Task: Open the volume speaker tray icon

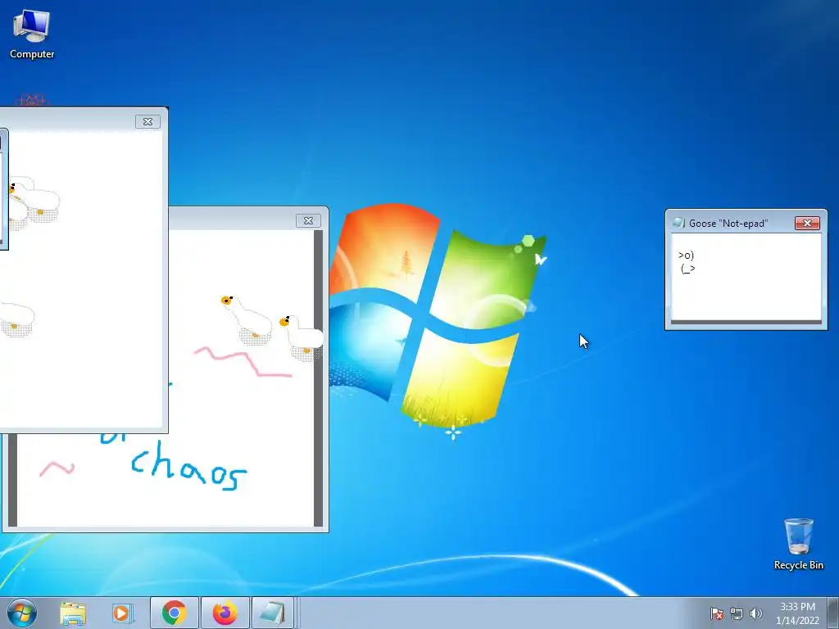Action: 756,613
